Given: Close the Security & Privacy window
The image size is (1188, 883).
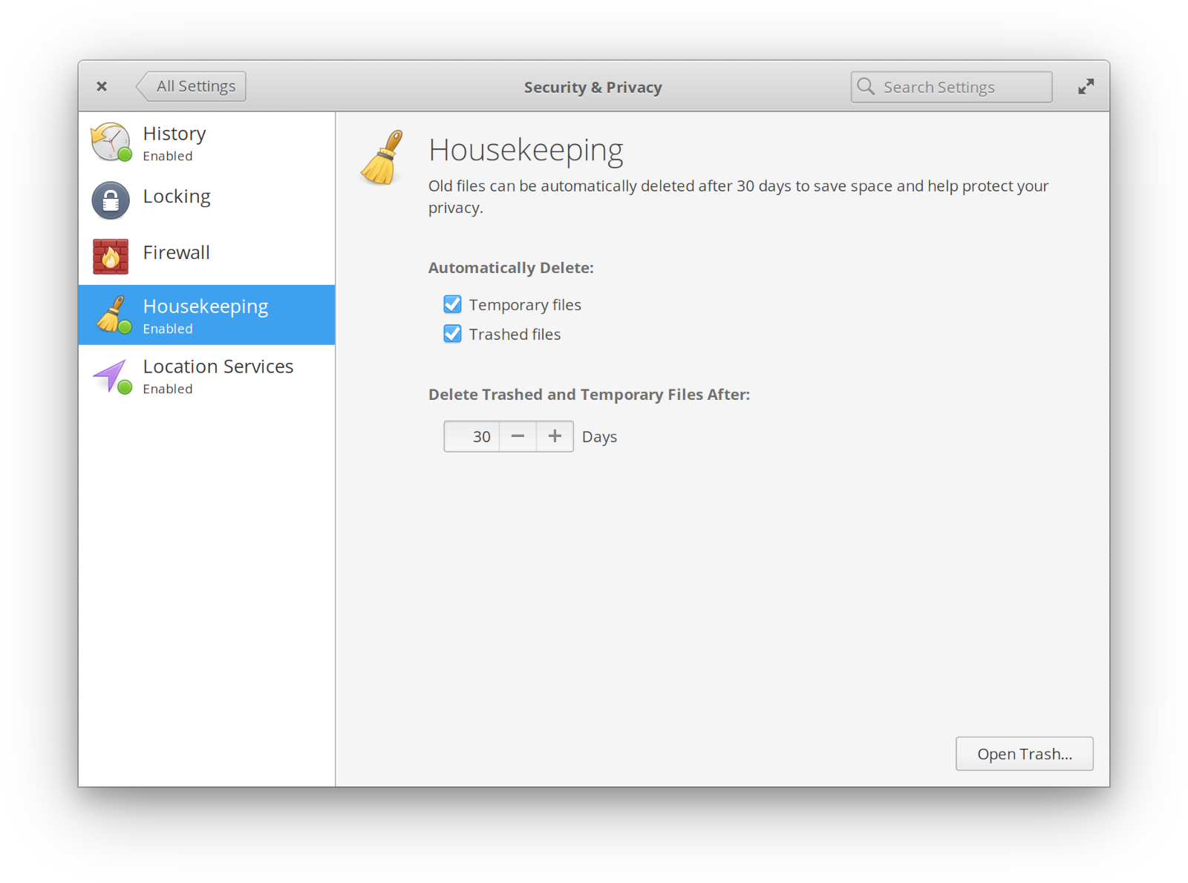Looking at the screenshot, I should [x=102, y=87].
